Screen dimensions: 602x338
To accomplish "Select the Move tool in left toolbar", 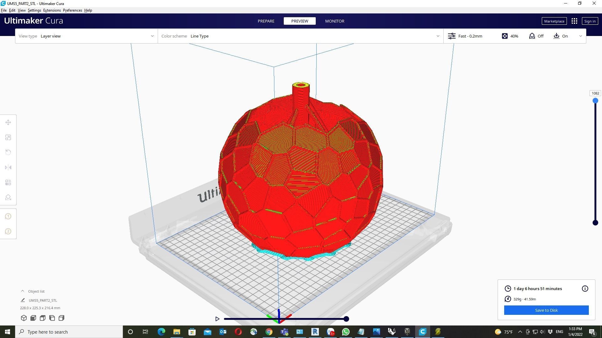I will click(x=8, y=122).
